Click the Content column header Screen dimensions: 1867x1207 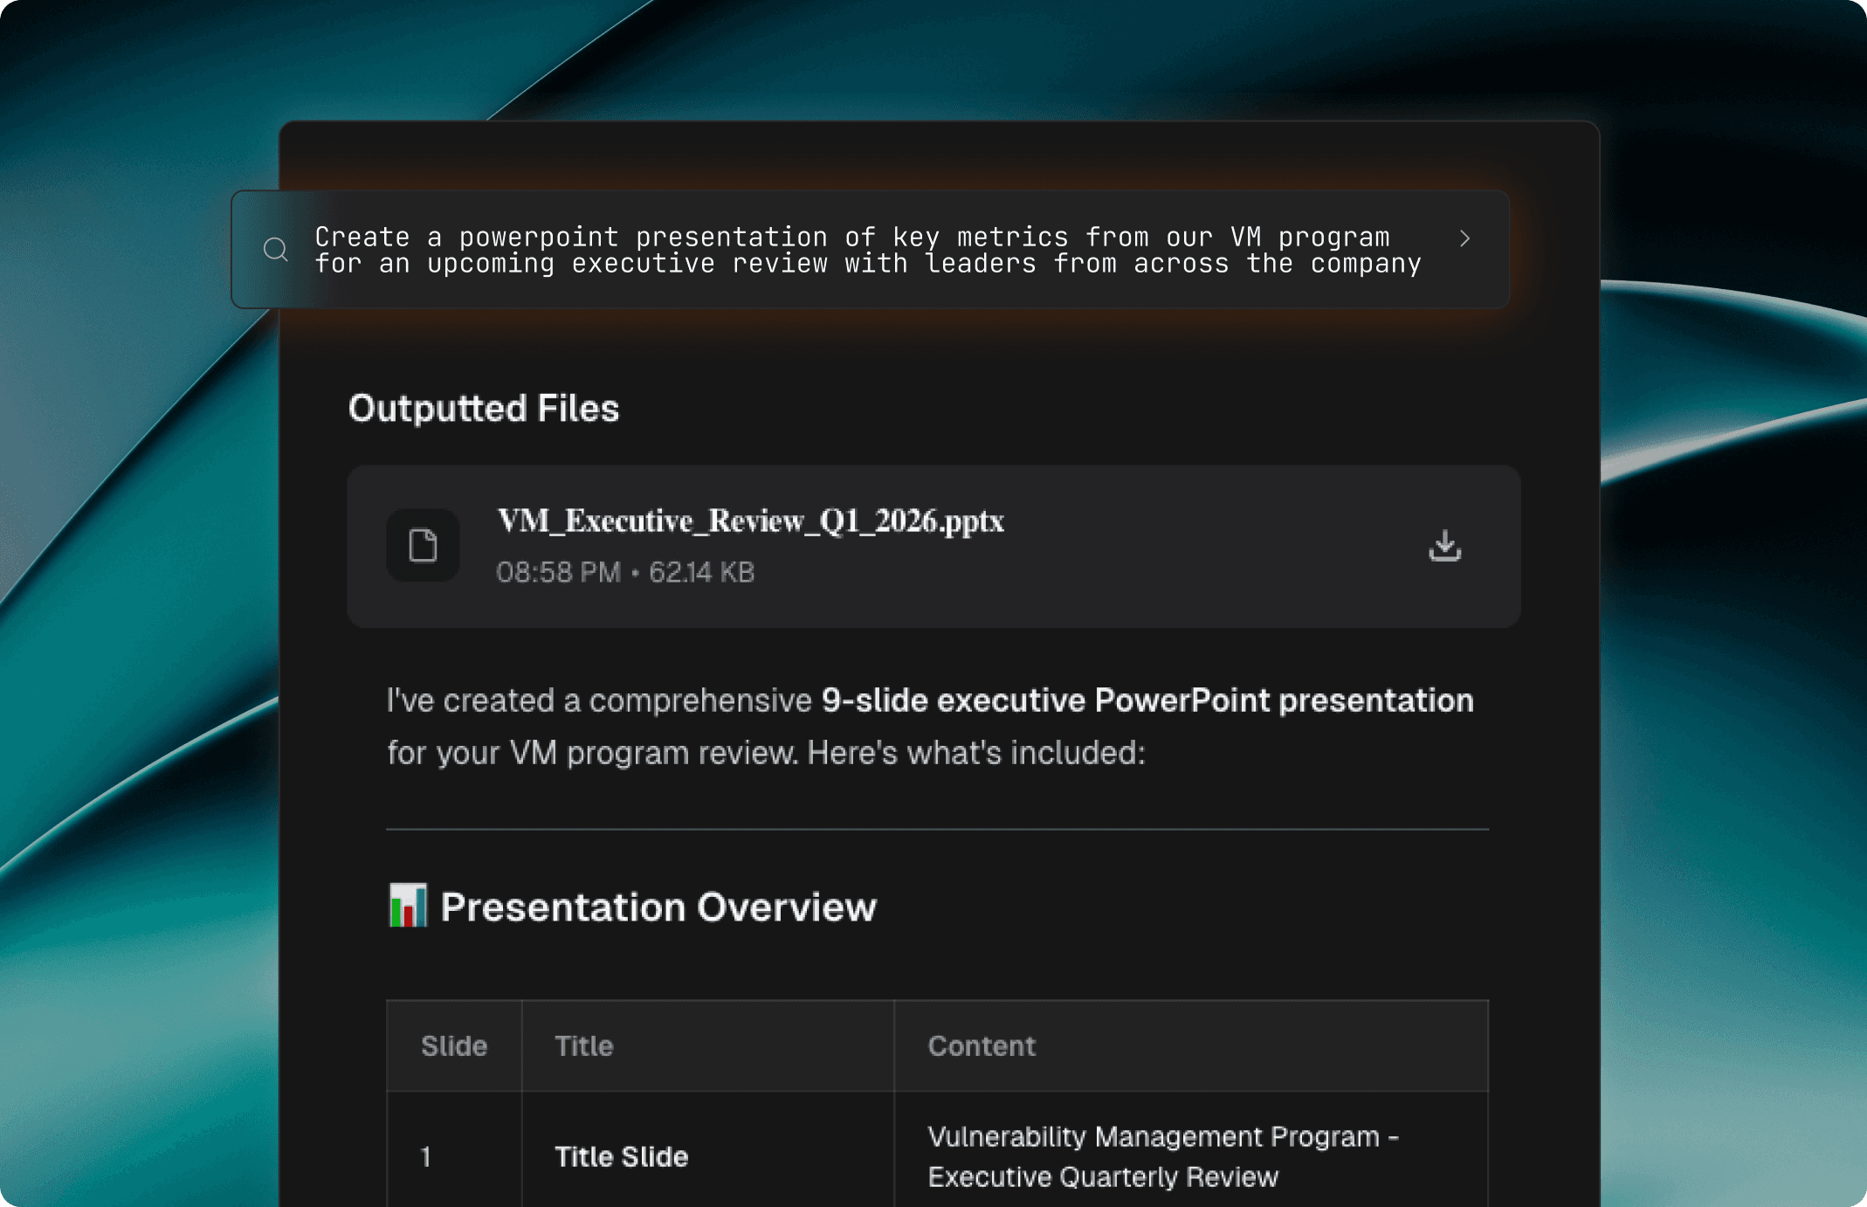982,1045
